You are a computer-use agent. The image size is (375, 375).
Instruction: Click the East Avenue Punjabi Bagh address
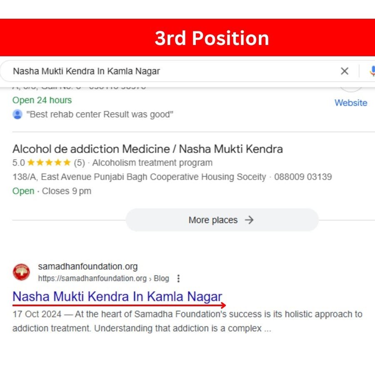click(x=139, y=177)
